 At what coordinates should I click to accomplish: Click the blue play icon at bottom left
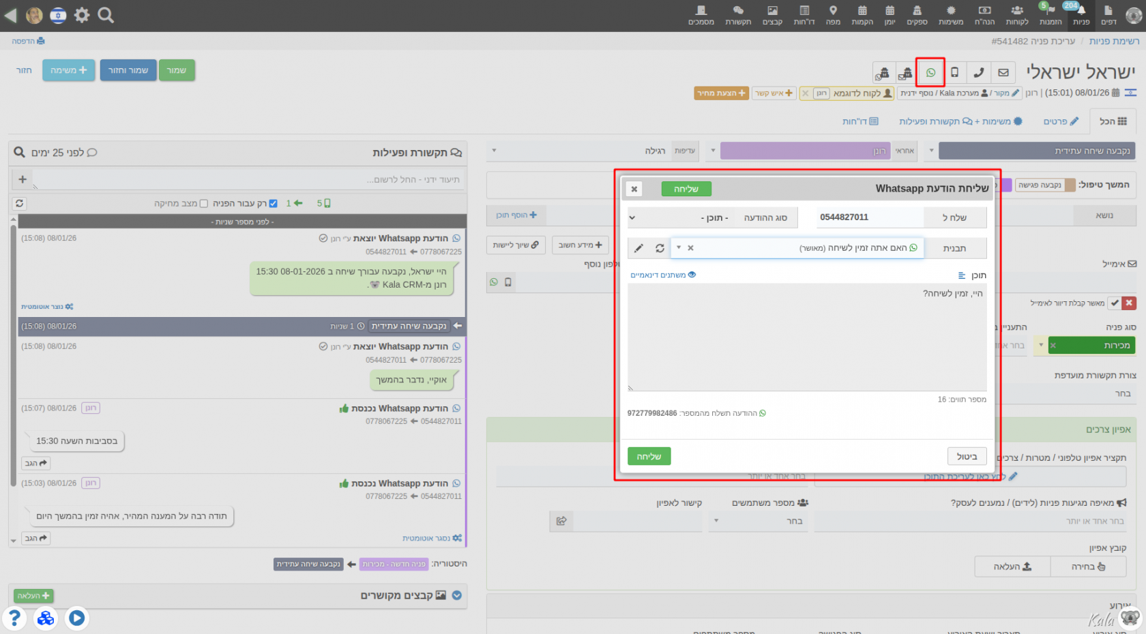coord(77,618)
